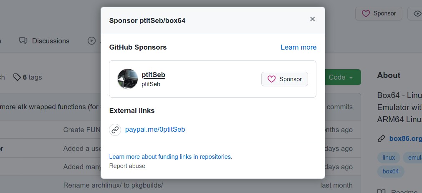422x193 pixels.
Task: Open Learn more about funding links in repositories
Action: tap(170, 157)
